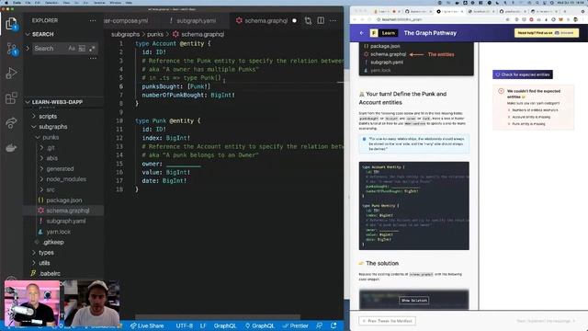This screenshot has width=588, height=331.
Task: Click the browser reload button
Action: pos(370,19)
